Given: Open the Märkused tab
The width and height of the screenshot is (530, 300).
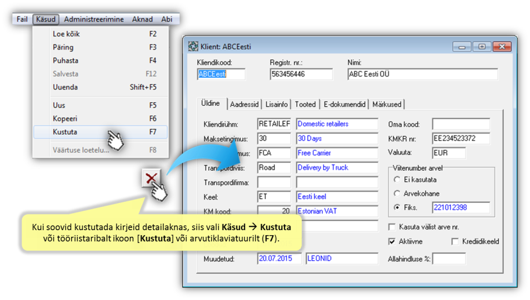Looking at the screenshot, I should tap(387, 105).
